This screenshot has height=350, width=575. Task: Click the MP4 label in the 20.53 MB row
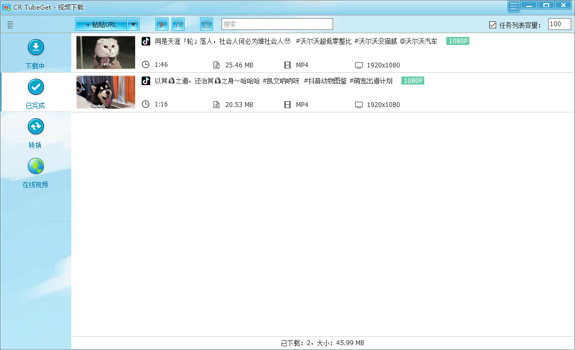pyautogui.click(x=302, y=104)
